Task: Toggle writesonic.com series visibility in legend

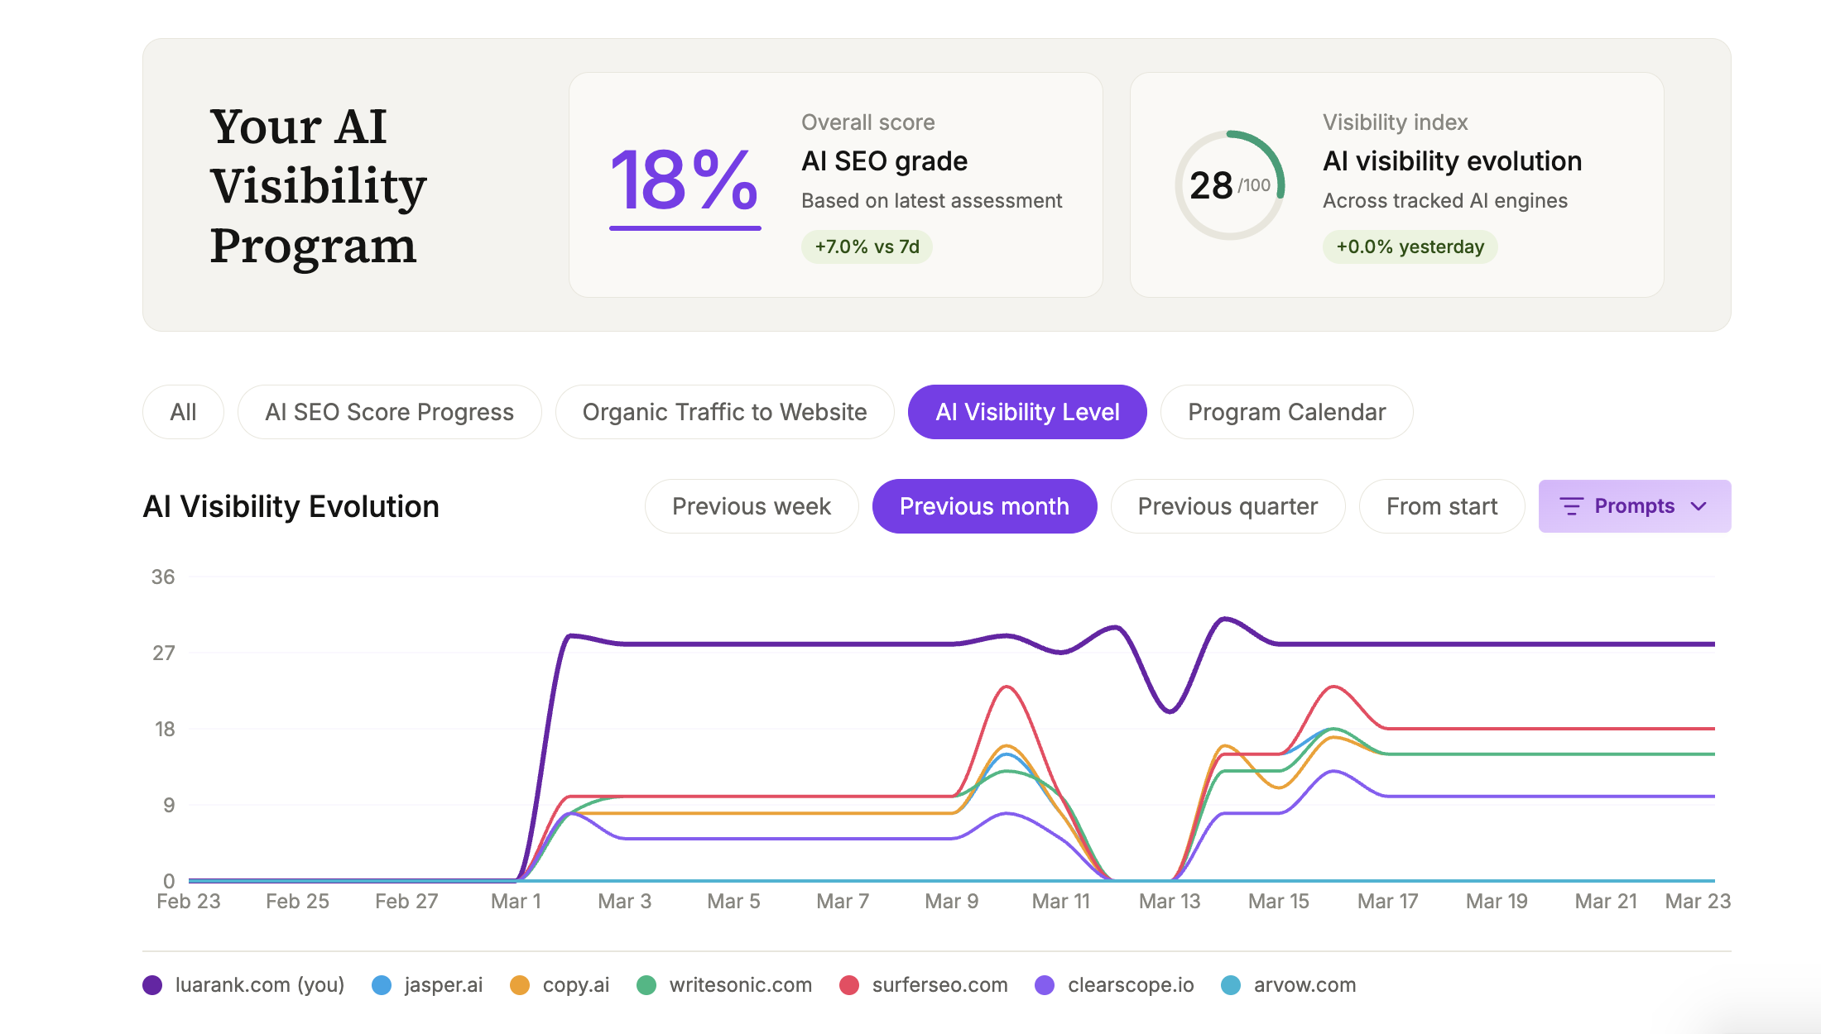Action: 645,984
